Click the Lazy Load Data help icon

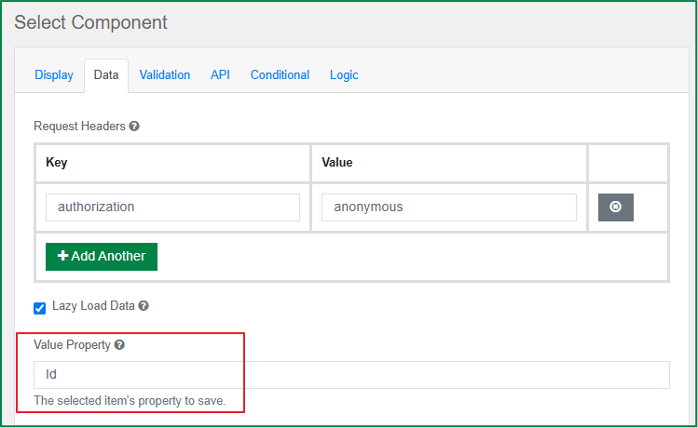click(144, 306)
